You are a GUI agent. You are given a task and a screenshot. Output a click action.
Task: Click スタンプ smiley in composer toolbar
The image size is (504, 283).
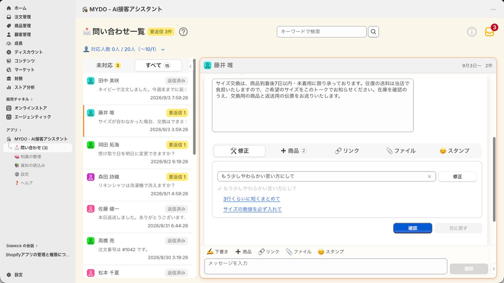point(321,252)
